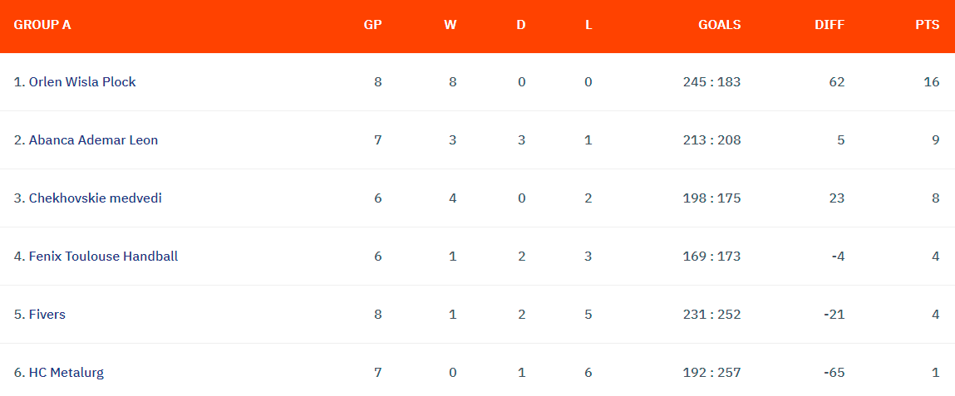
Task: Click the DIFF column header
Action: [829, 25]
